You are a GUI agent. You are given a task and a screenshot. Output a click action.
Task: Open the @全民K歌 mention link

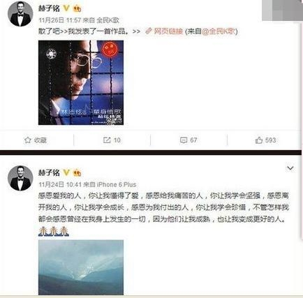coord(219,31)
